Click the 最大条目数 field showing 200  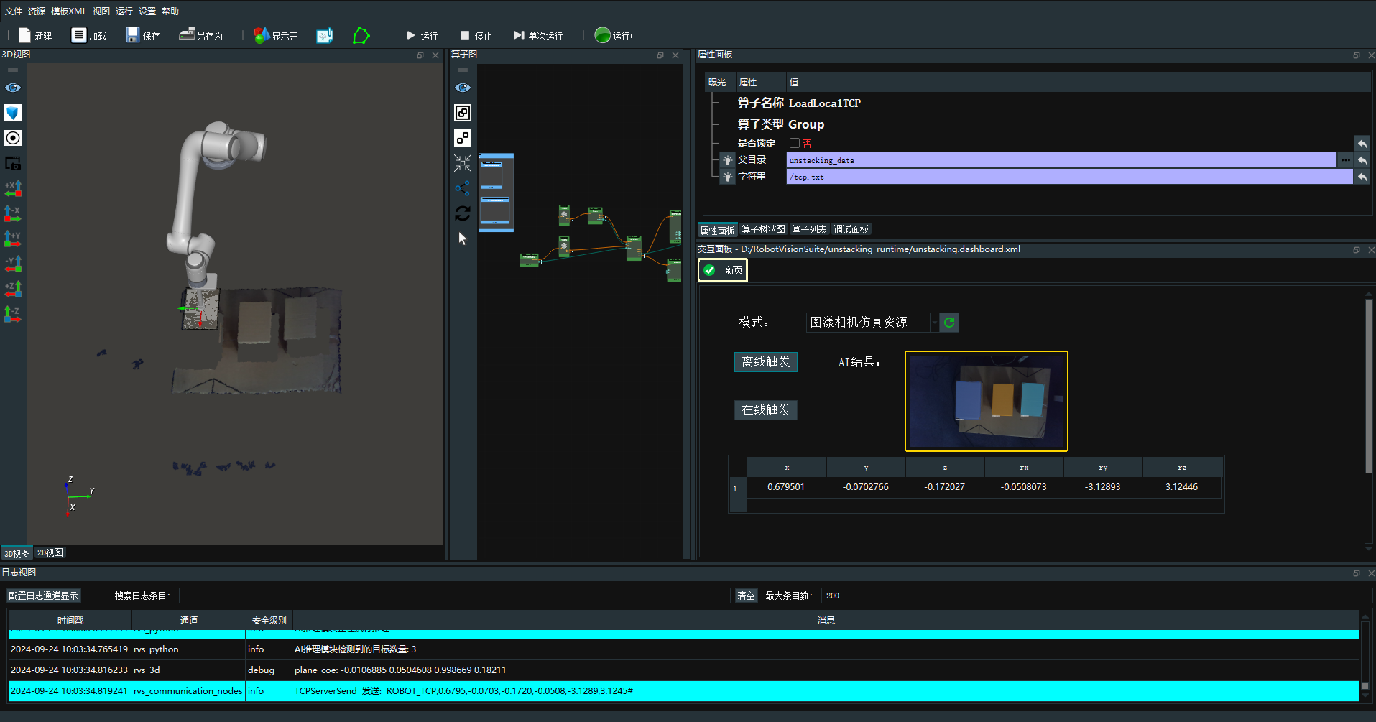[1096, 596]
